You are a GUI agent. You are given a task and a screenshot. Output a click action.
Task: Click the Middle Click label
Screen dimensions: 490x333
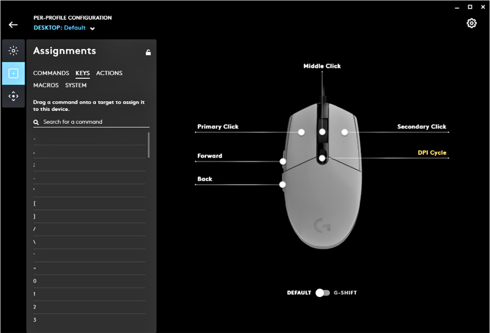tap(322, 66)
